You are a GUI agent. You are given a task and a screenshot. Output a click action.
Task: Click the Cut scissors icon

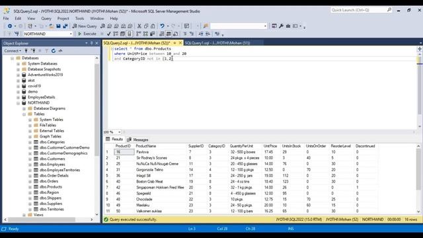139,26
